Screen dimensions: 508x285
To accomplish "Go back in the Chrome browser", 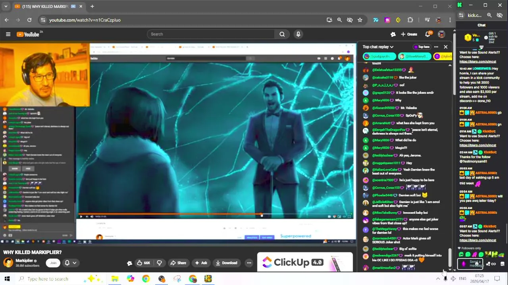I will point(7,20).
